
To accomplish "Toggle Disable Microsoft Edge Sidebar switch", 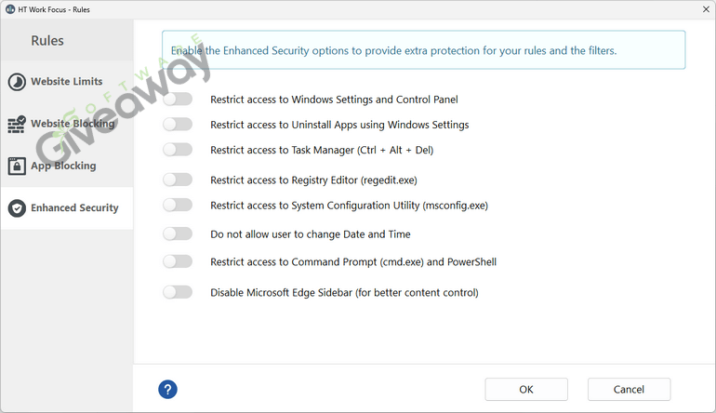I will 178,292.
